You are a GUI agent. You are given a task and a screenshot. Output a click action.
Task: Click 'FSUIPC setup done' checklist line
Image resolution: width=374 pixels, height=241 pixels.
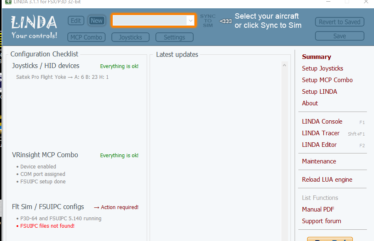coord(43,181)
